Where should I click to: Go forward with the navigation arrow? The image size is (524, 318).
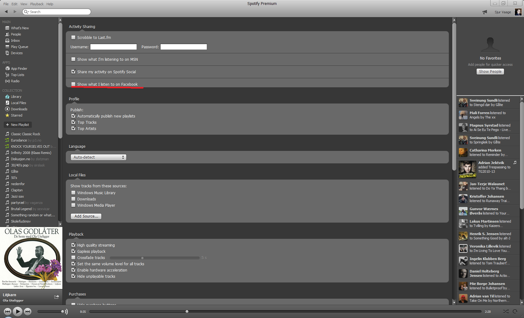[x=15, y=12]
